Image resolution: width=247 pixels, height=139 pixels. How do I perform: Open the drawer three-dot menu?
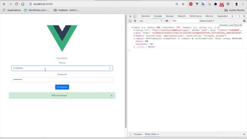click(130, 134)
